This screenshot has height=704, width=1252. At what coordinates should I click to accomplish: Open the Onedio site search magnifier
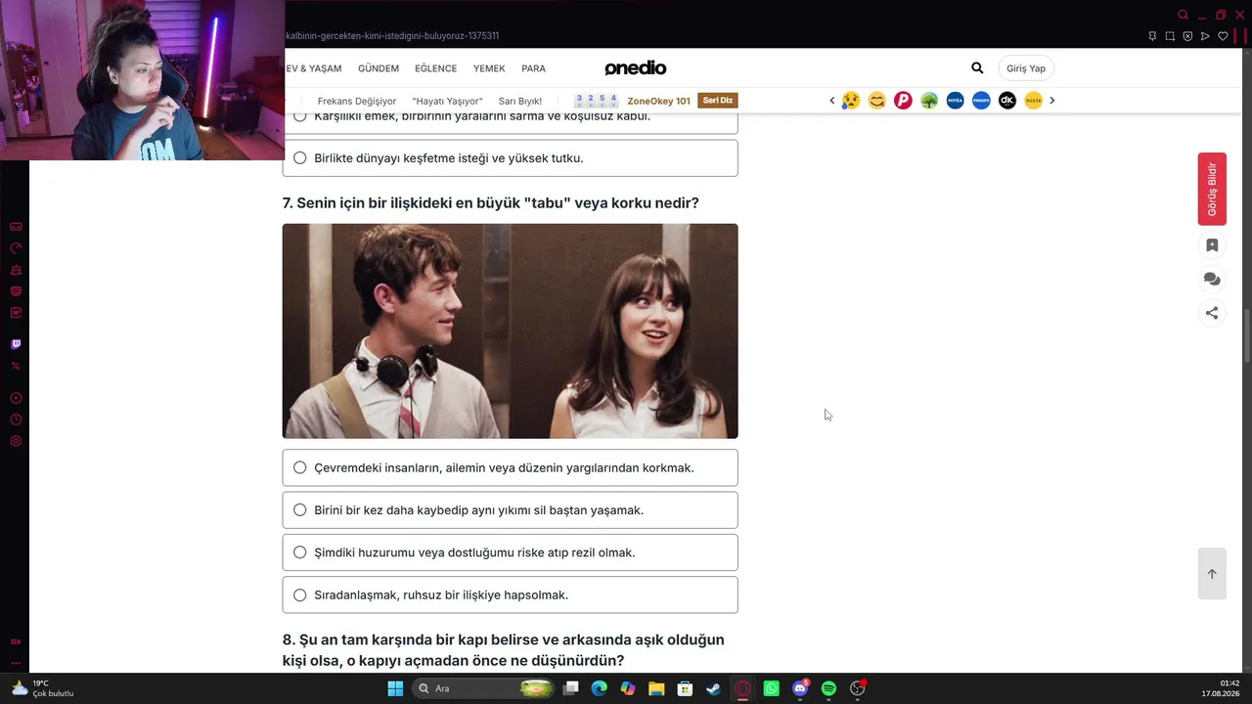tap(977, 67)
